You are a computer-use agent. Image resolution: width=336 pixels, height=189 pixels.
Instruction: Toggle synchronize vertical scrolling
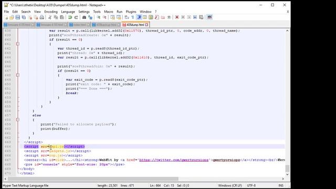pos(112,17)
